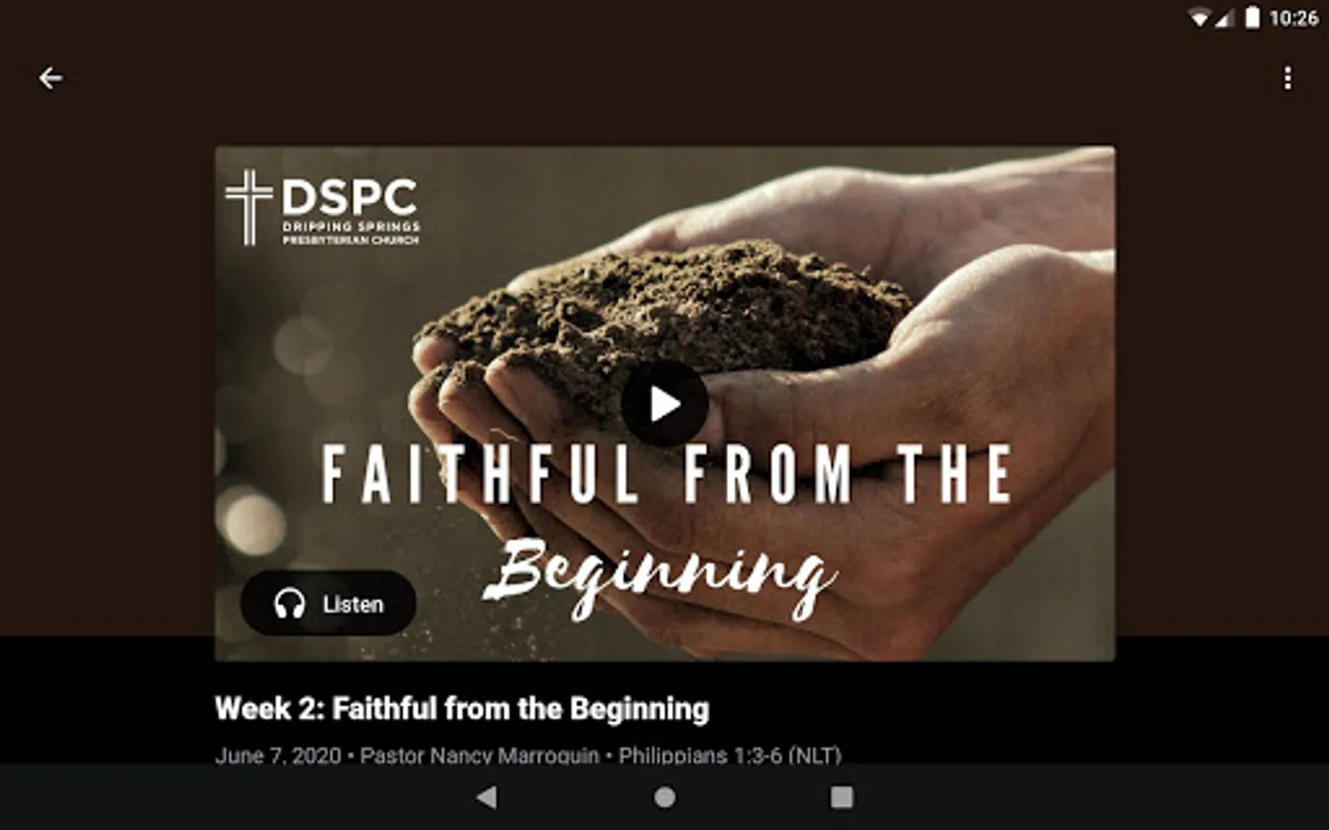This screenshot has width=1329, height=830.
Task: Open the three-dot overflow menu
Action: [x=1287, y=77]
